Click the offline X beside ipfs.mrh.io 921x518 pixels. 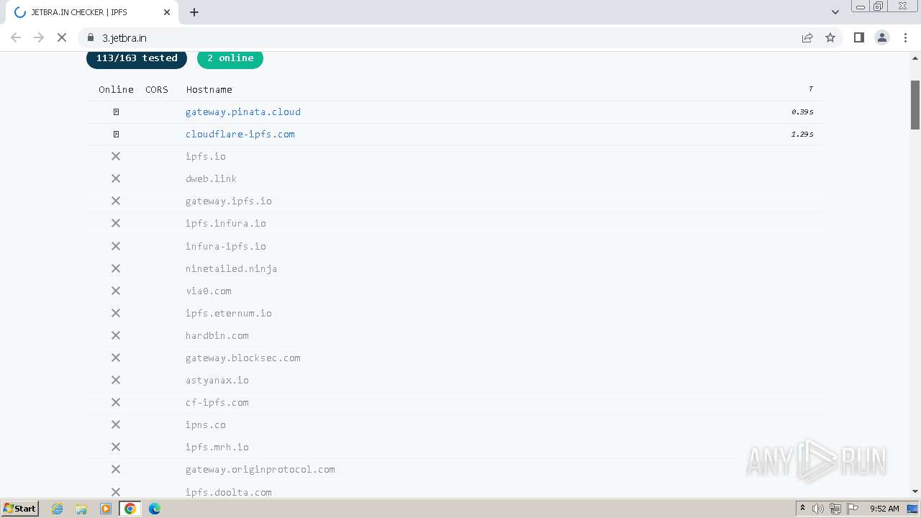[116, 447]
